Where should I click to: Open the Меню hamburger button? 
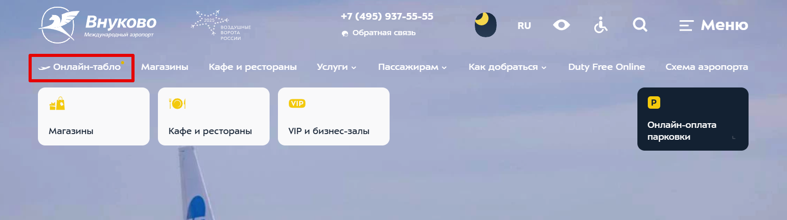[714, 25]
